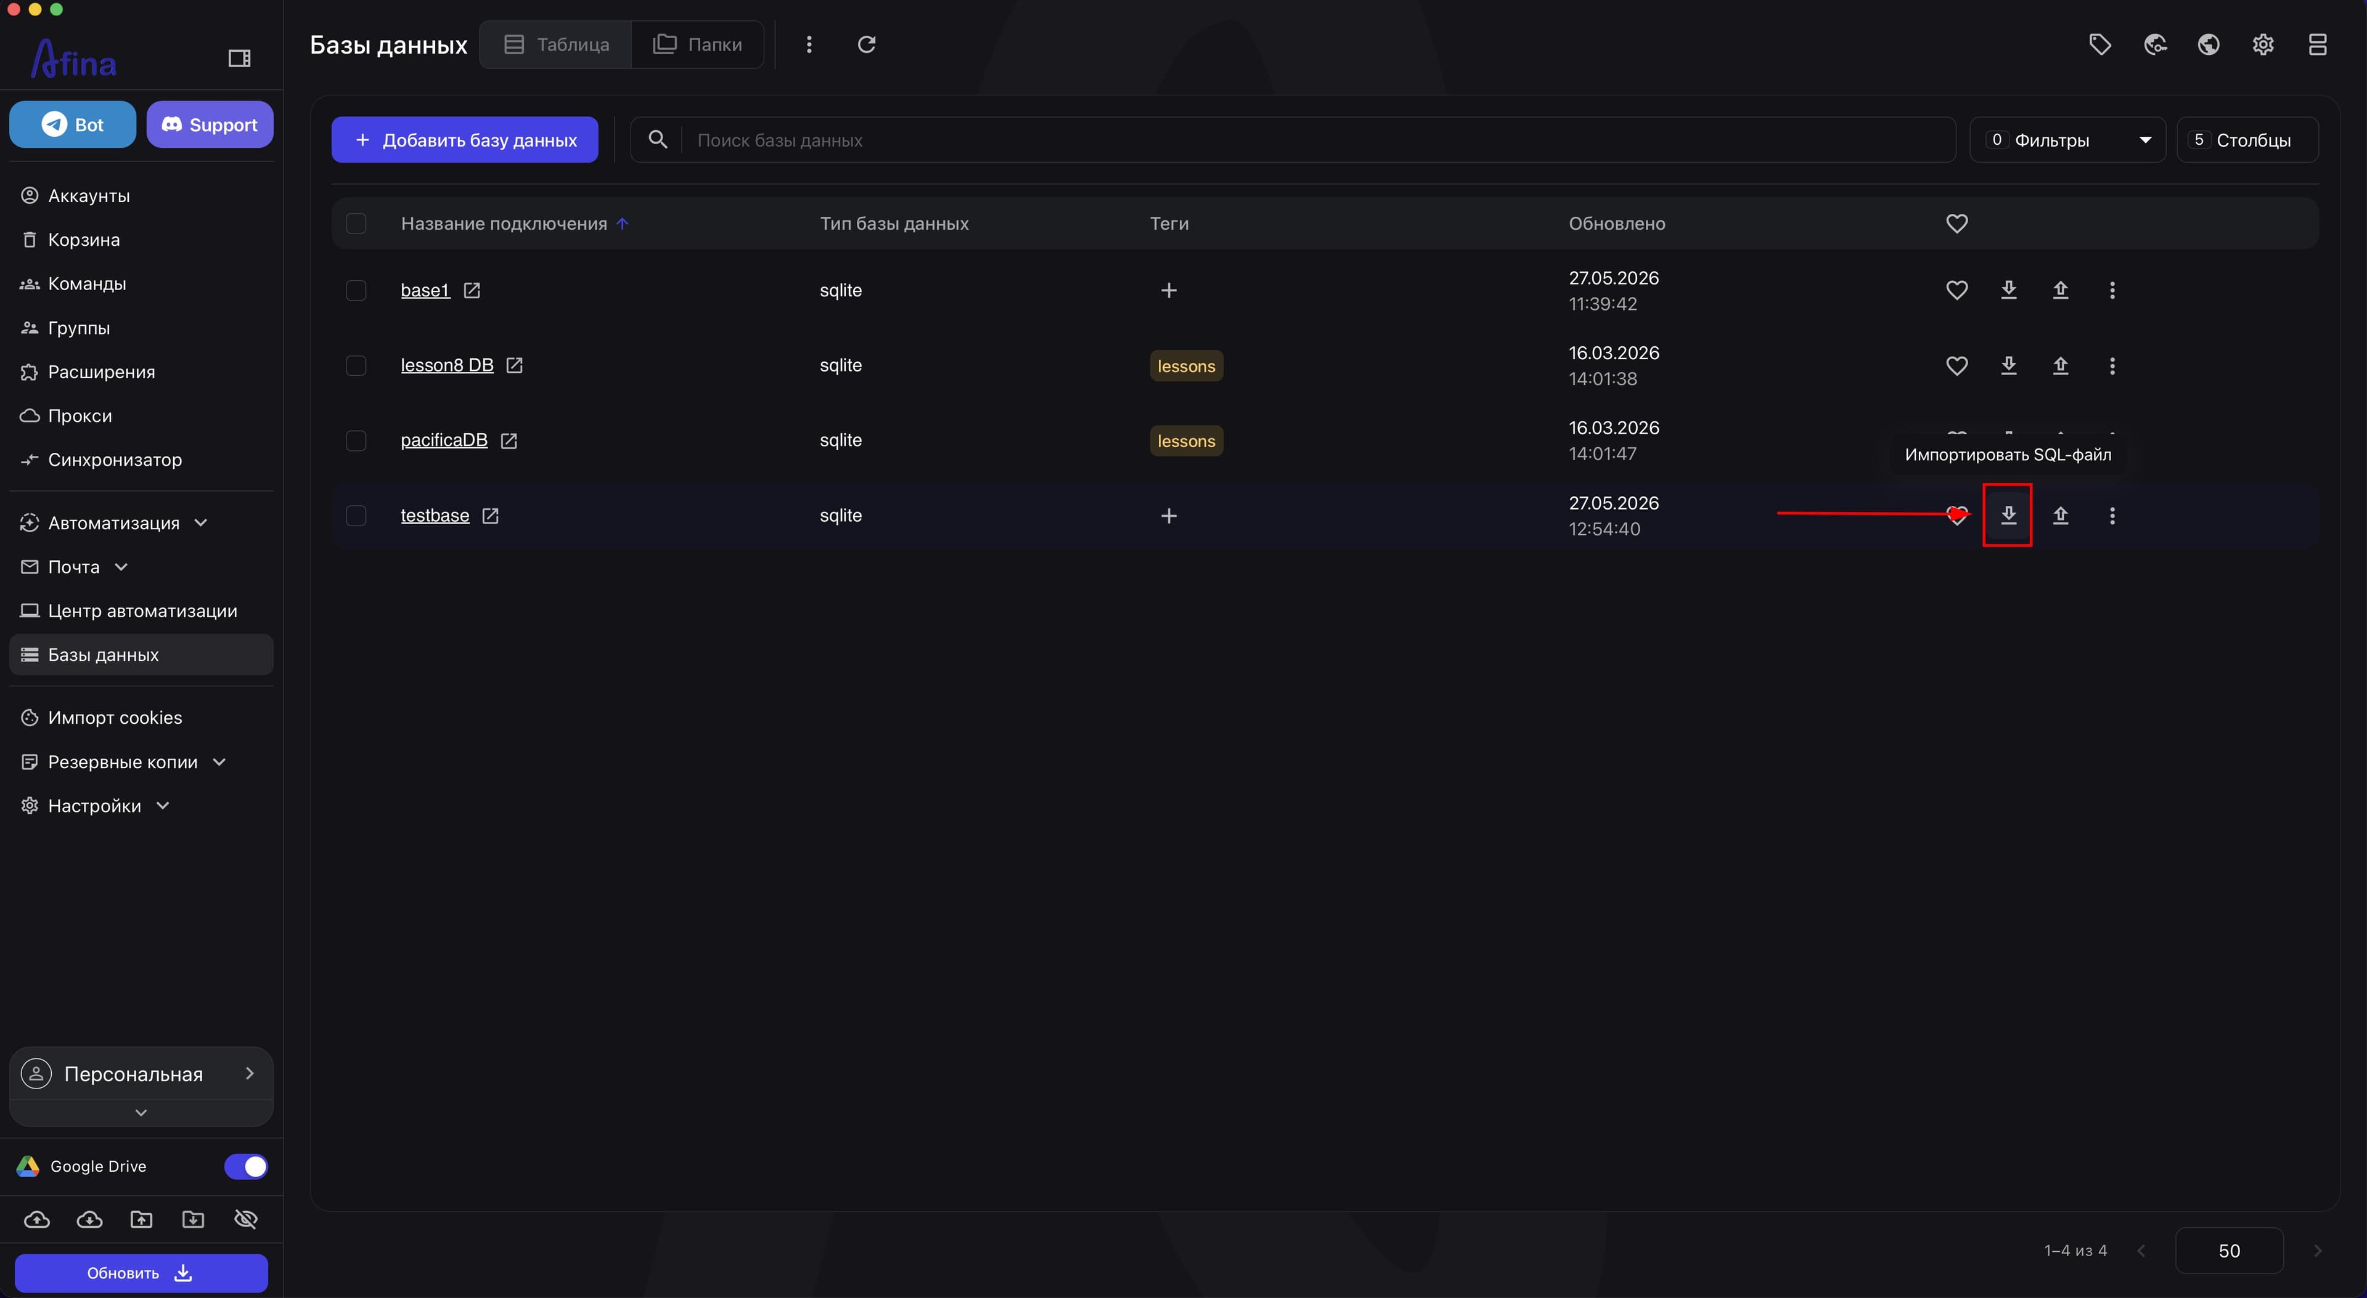Check the base1 row checkbox
Screen dimensions: 2367x1298
[x=356, y=290]
